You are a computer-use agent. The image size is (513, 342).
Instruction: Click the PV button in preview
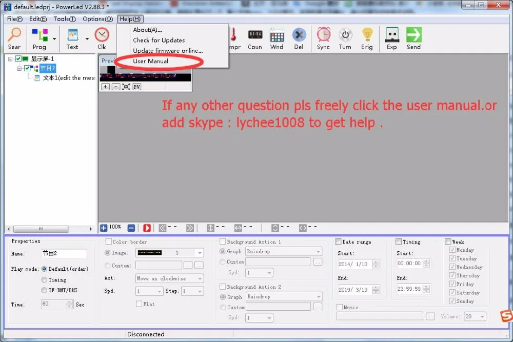pyautogui.click(x=137, y=87)
